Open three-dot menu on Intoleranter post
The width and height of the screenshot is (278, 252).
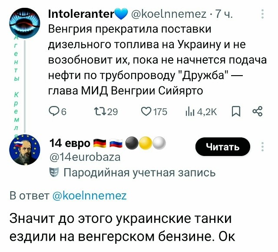pyautogui.click(x=263, y=15)
